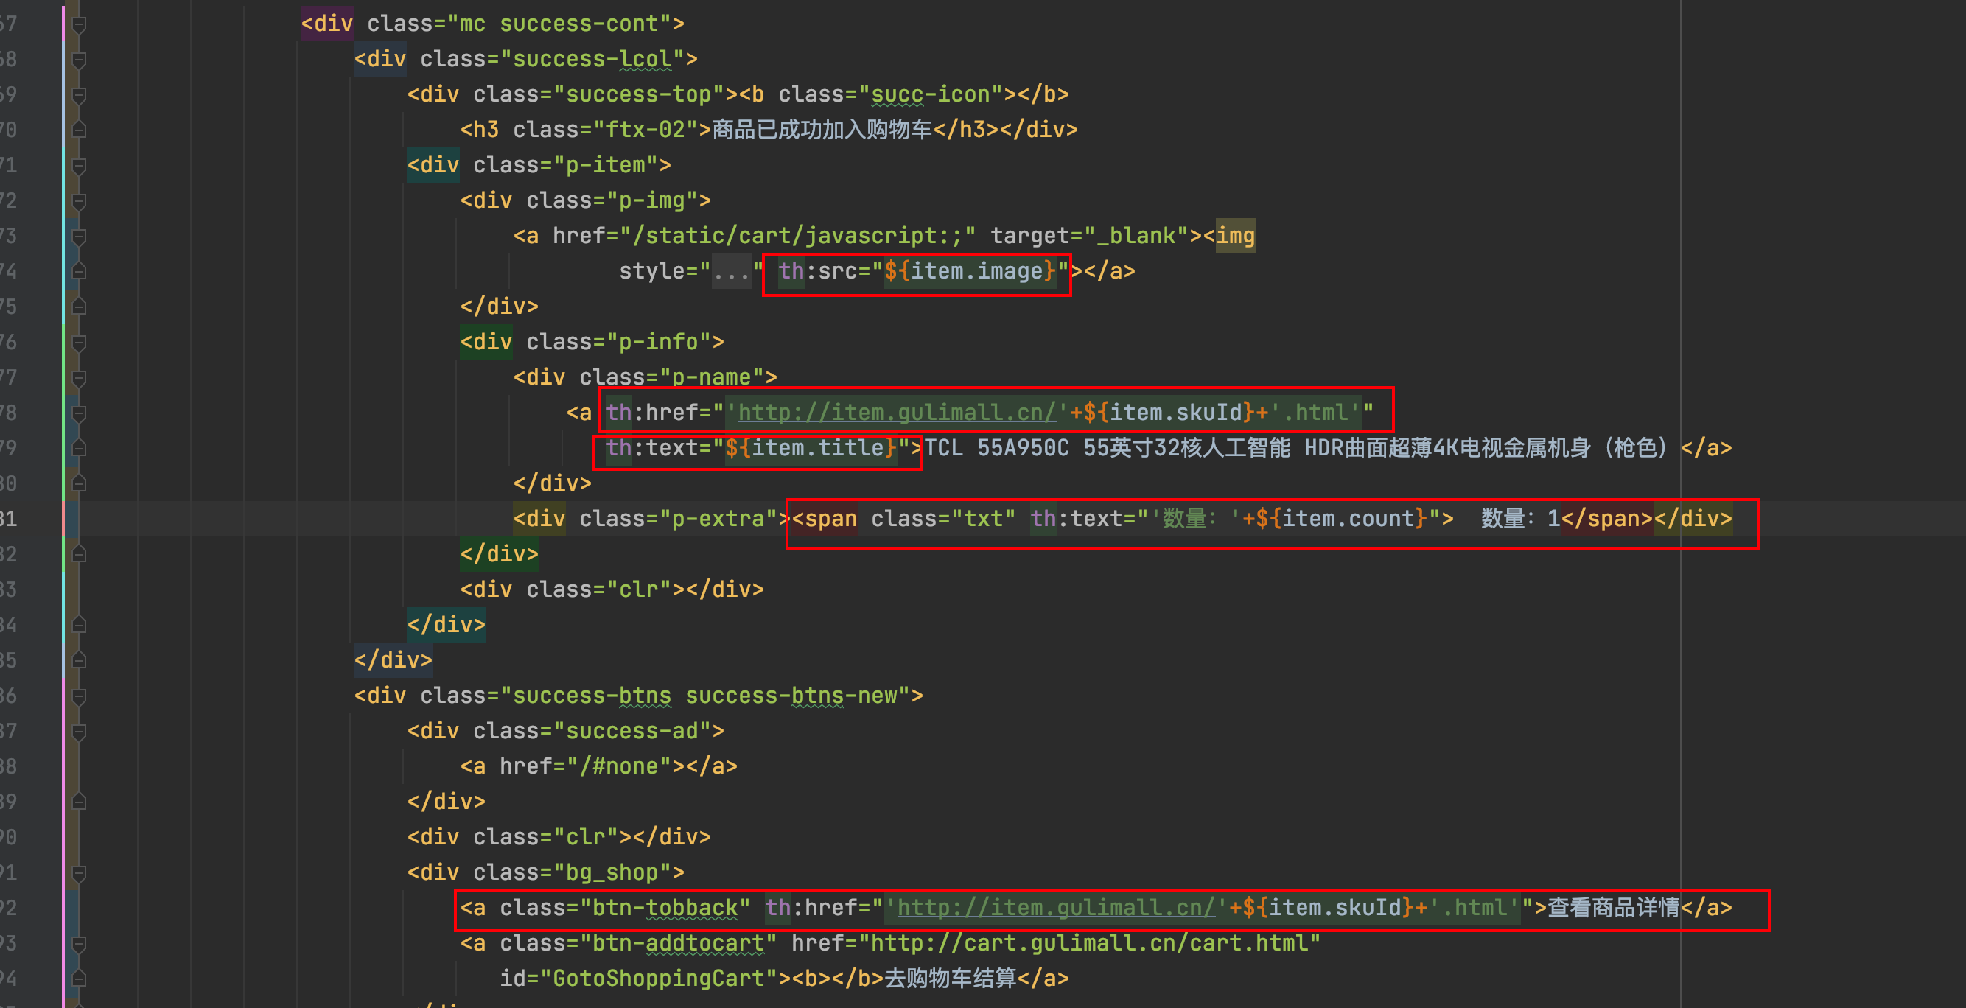This screenshot has height=1008, width=1966.
Task: Click the "success-ad" class value
Action: [632, 731]
